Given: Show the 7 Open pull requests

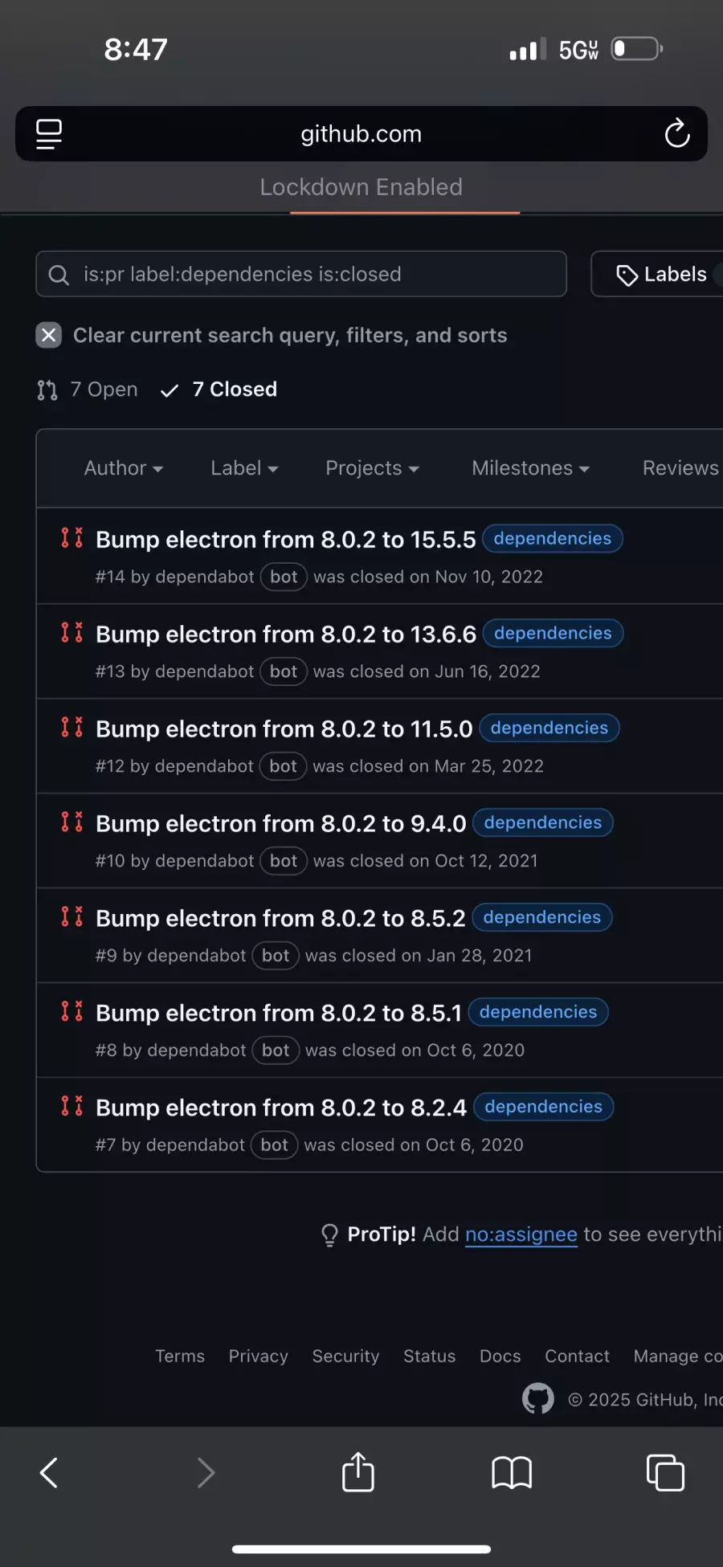Looking at the screenshot, I should [x=88, y=390].
